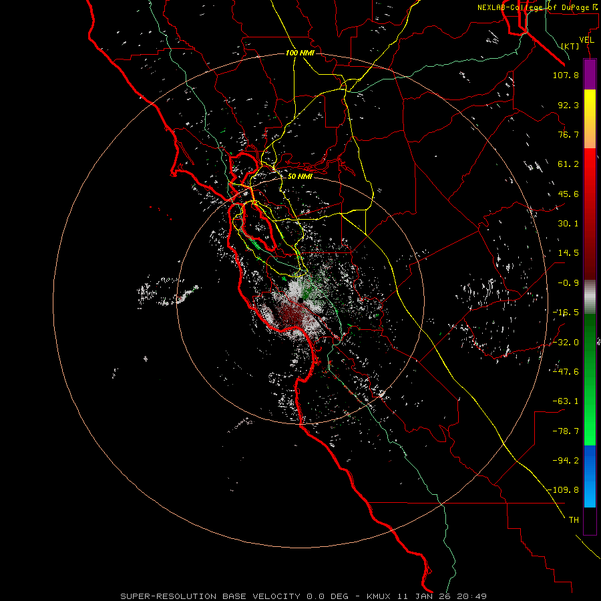The height and width of the screenshot is (601, 601).
Task: Click the KMUX station ID in the caption
Action: coord(380,596)
